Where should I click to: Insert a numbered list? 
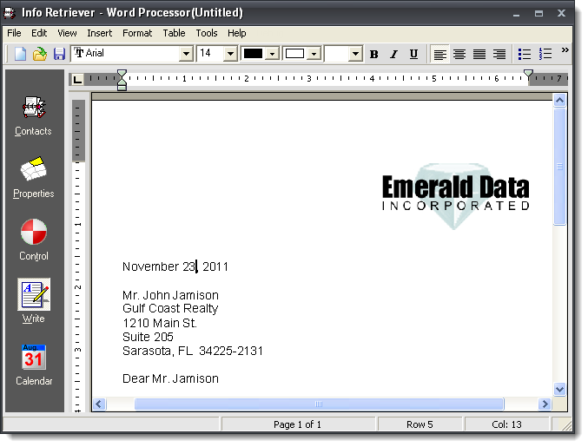(545, 54)
